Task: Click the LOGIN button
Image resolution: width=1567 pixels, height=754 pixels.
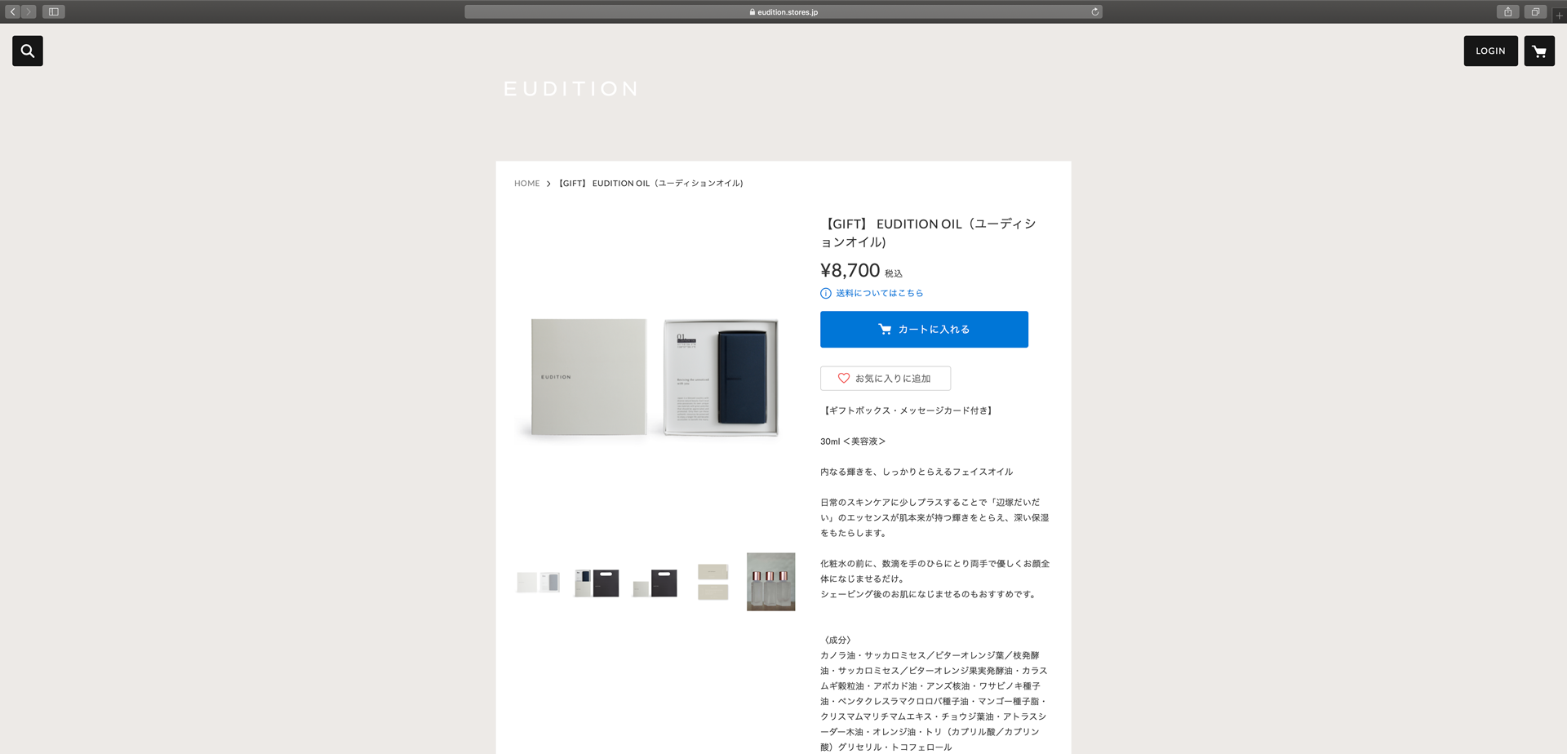Action: click(x=1490, y=51)
